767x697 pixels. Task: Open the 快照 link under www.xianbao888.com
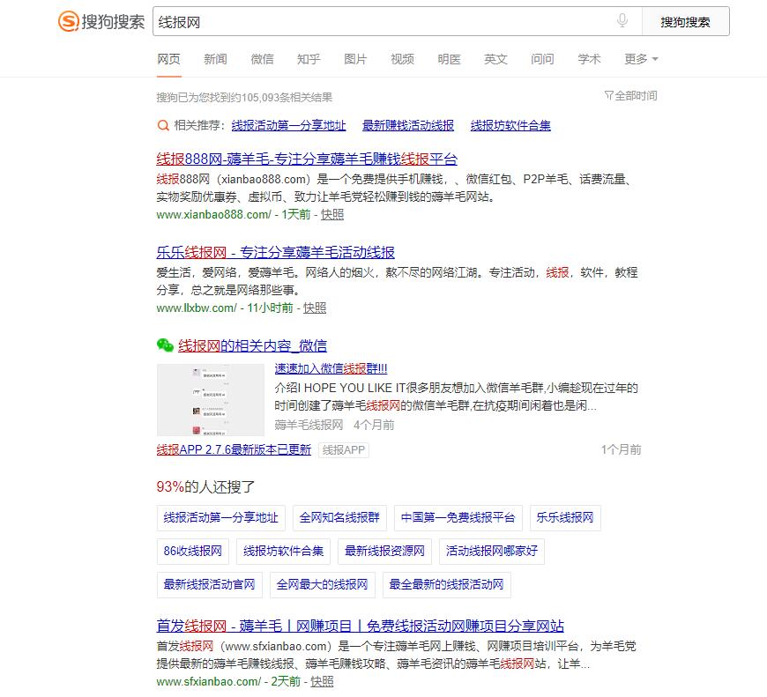click(331, 214)
